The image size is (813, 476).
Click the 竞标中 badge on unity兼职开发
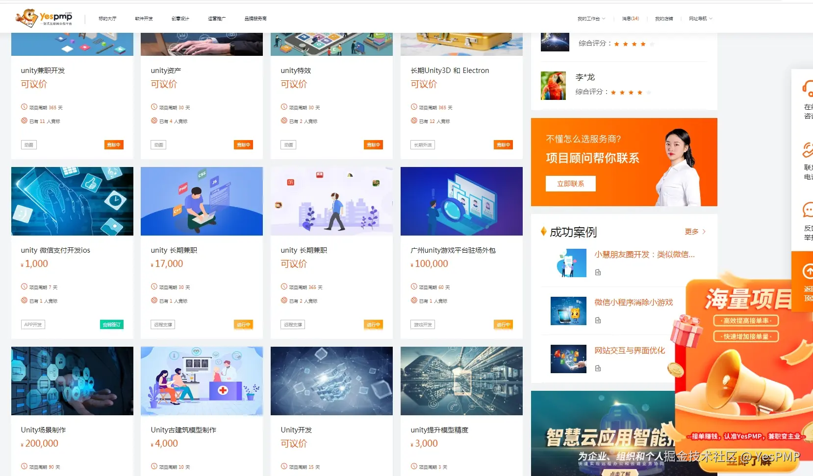114,145
